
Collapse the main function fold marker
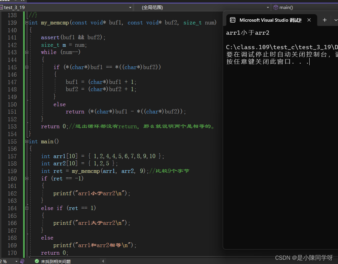[x=27, y=142]
